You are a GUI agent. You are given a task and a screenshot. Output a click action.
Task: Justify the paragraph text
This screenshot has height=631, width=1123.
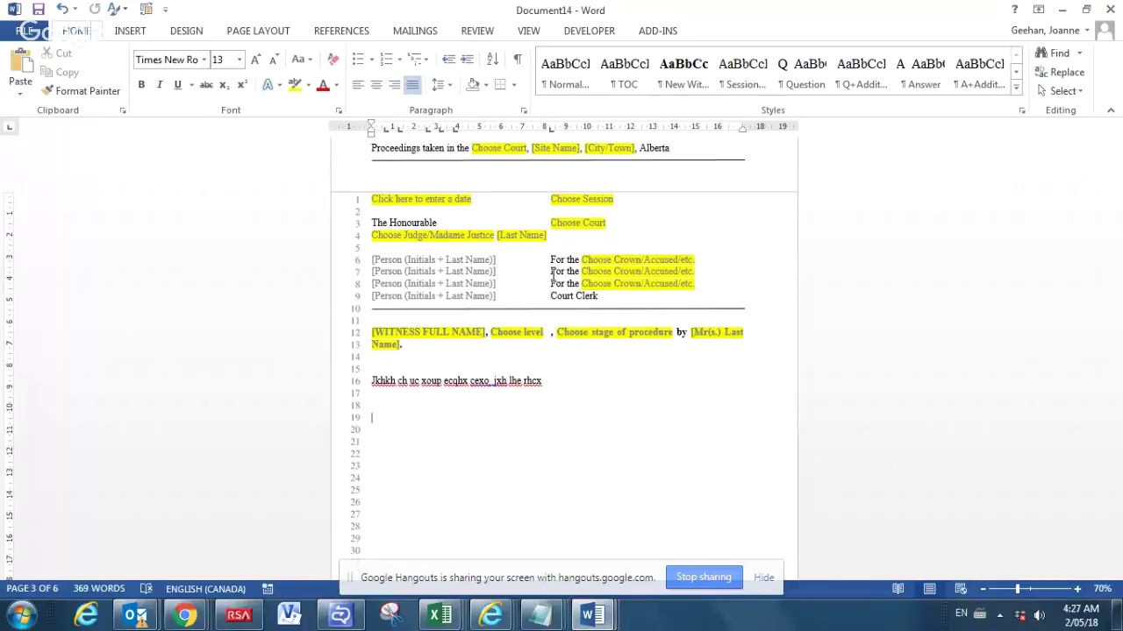pyautogui.click(x=412, y=85)
